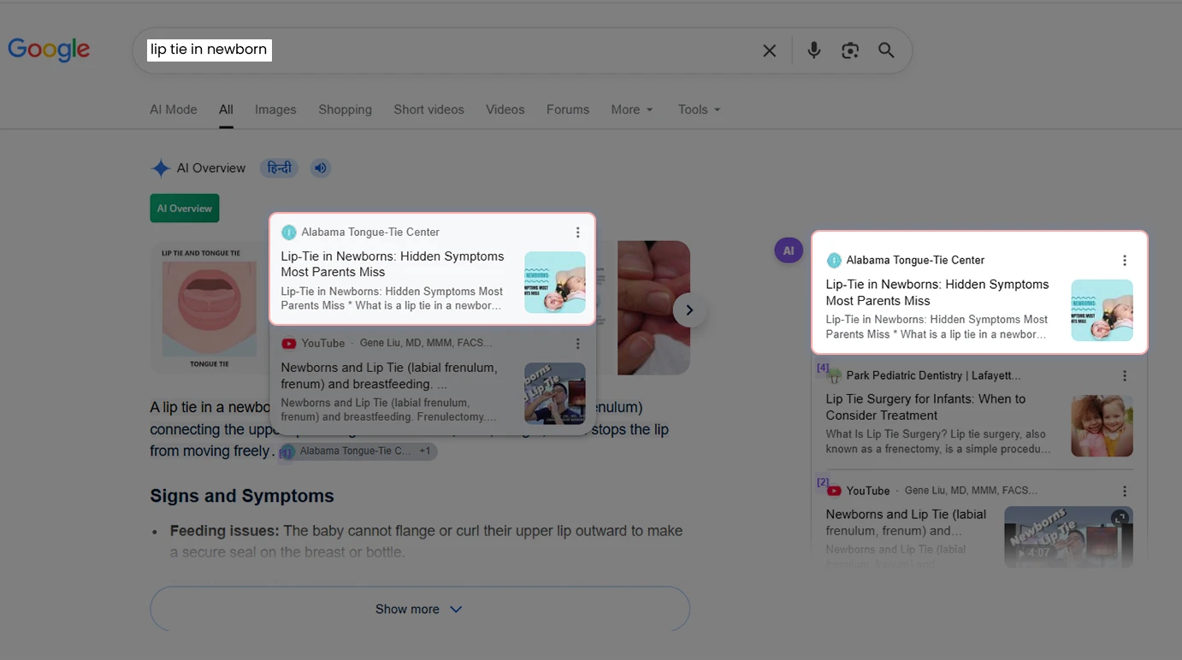Viewport: 1182px width, 660px height.
Task: Click 'Gene Liu, MD, MMM, FACS...' in the popup card
Action: (x=426, y=343)
